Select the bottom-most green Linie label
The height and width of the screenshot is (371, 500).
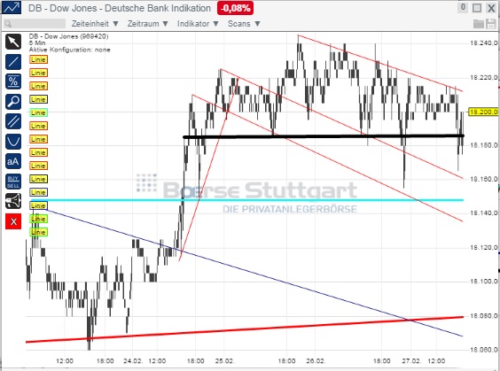[x=39, y=232]
